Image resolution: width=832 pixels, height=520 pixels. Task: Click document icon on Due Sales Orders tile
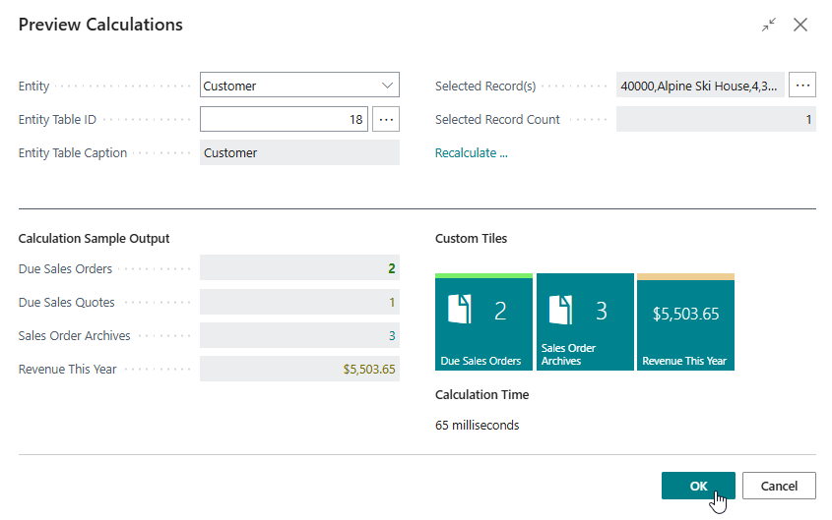point(460,312)
